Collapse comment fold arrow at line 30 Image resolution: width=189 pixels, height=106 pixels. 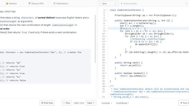pos(106,86)
